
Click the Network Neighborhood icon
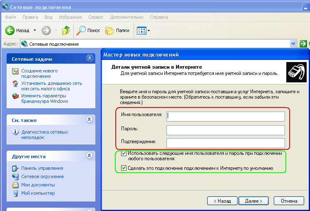[15, 176]
